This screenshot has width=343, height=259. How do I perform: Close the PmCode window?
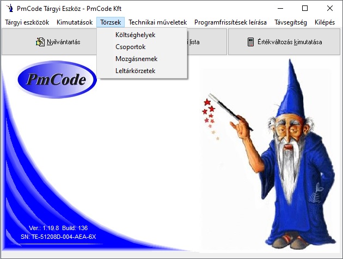pyautogui.click(x=329, y=9)
